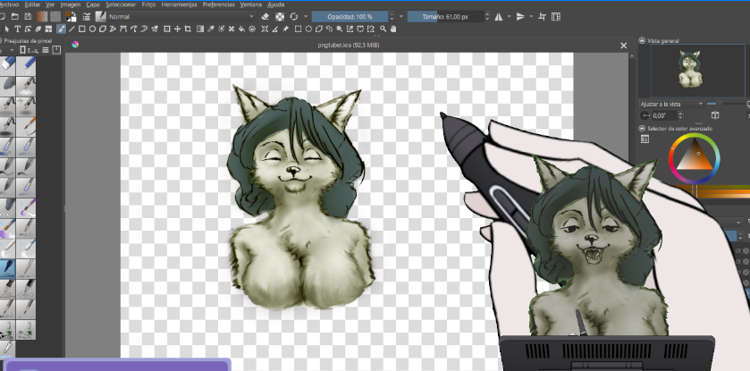Toggle horizontal mirror tool
The width and height of the screenshot is (750, 371).
point(499,17)
